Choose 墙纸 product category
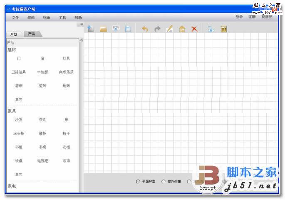 pos(19,86)
